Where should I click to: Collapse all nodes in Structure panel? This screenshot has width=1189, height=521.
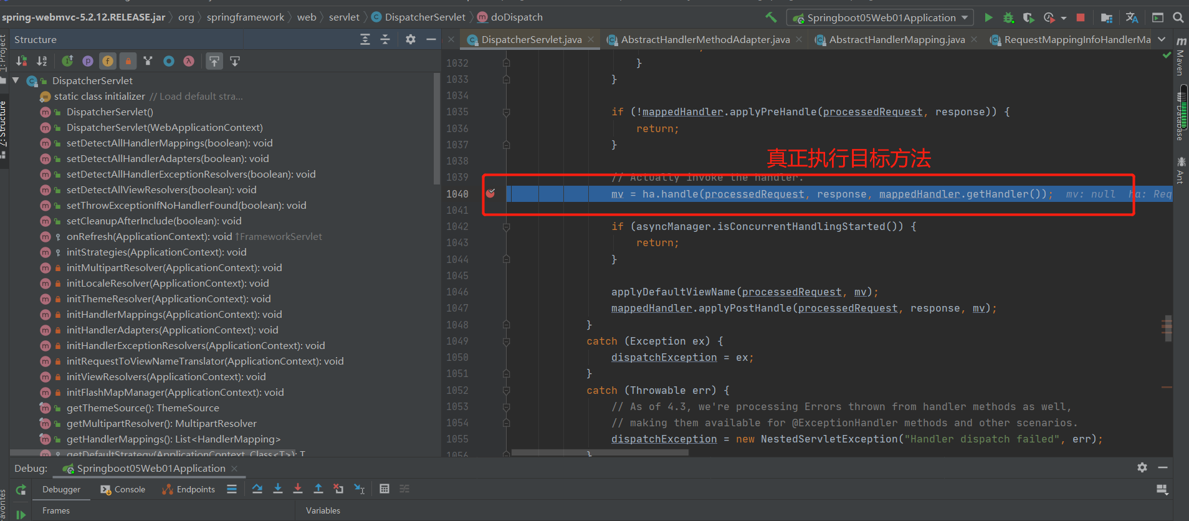coord(385,39)
